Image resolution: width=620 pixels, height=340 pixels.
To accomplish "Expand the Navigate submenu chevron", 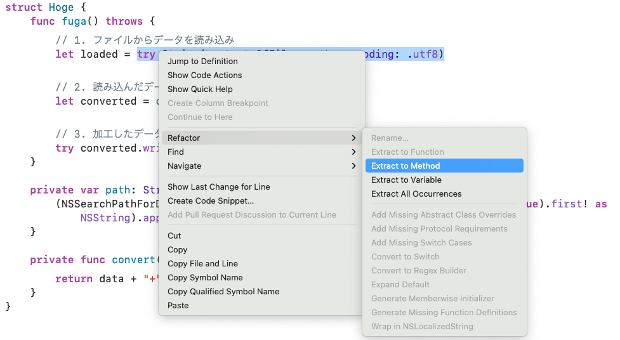I will 353,166.
